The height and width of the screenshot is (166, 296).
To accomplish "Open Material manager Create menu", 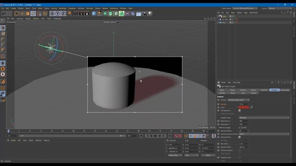I will pos(13,140).
